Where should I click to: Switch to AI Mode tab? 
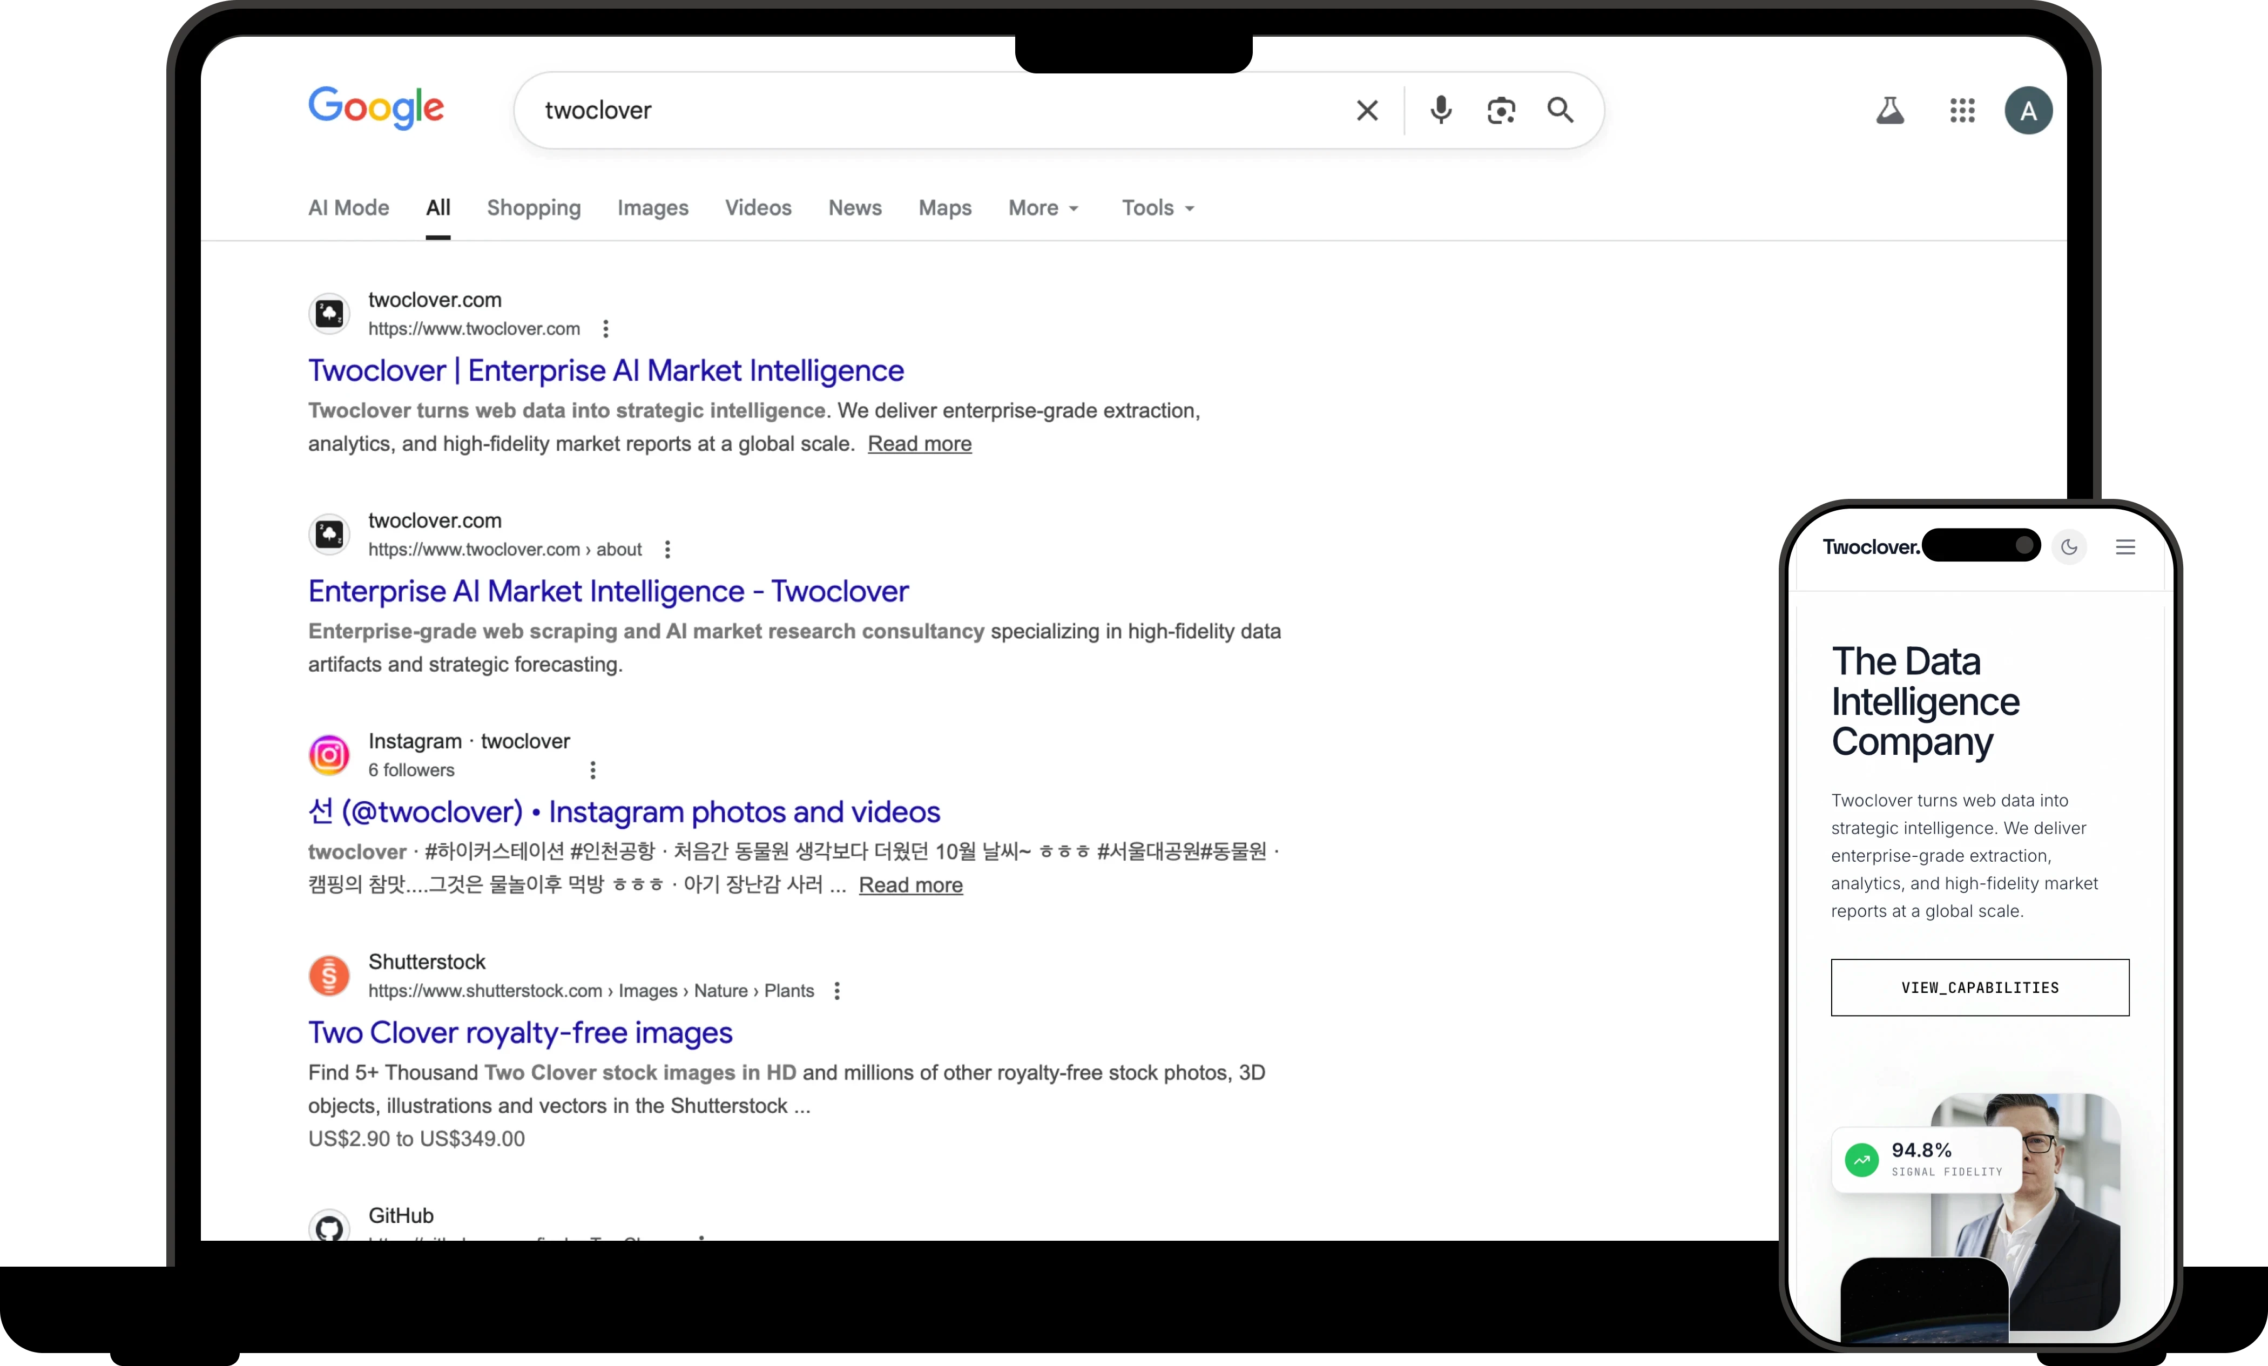tap(349, 208)
